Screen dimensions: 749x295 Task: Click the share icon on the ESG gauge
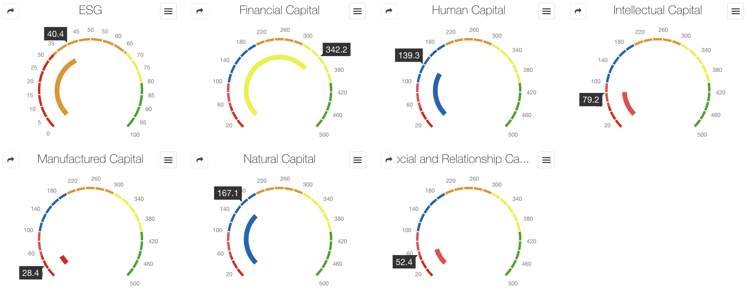[x=10, y=11]
